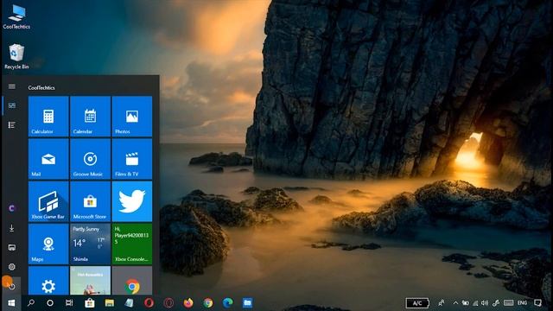The width and height of the screenshot is (553, 311).
Task: Open the touch keyboard tray icon
Action: coord(509,303)
